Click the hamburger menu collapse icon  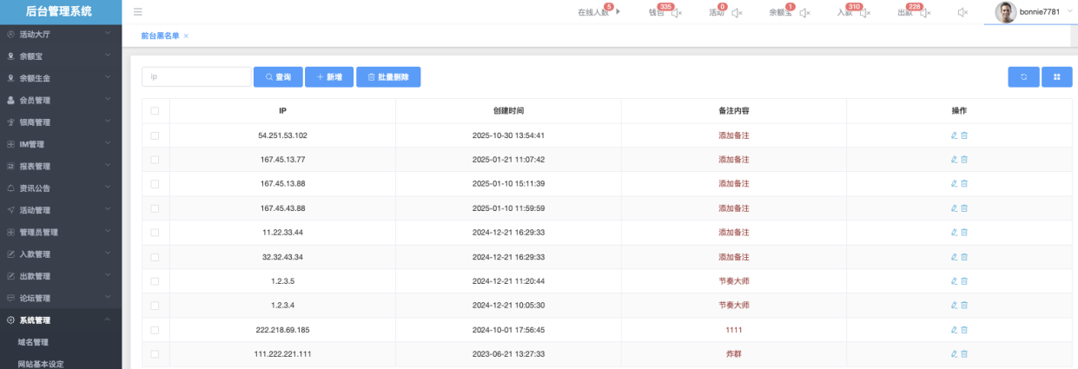(138, 12)
